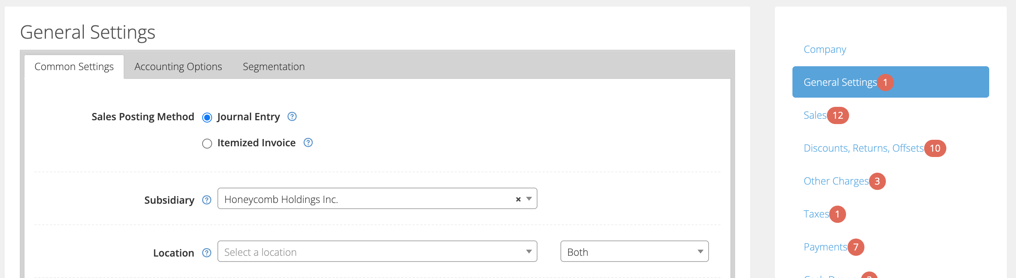Select General Settings in the sidebar
This screenshot has height=278, width=1016.
pyautogui.click(x=890, y=82)
